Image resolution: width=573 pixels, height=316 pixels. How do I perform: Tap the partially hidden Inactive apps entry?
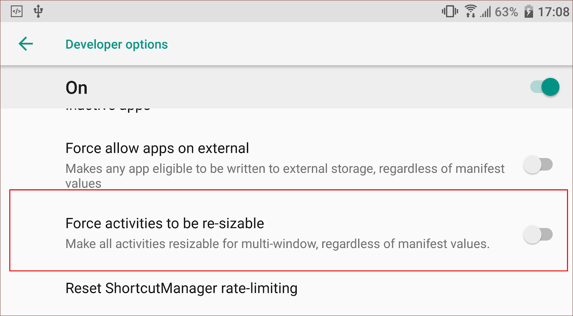pyautogui.click(x=108, y=109)
